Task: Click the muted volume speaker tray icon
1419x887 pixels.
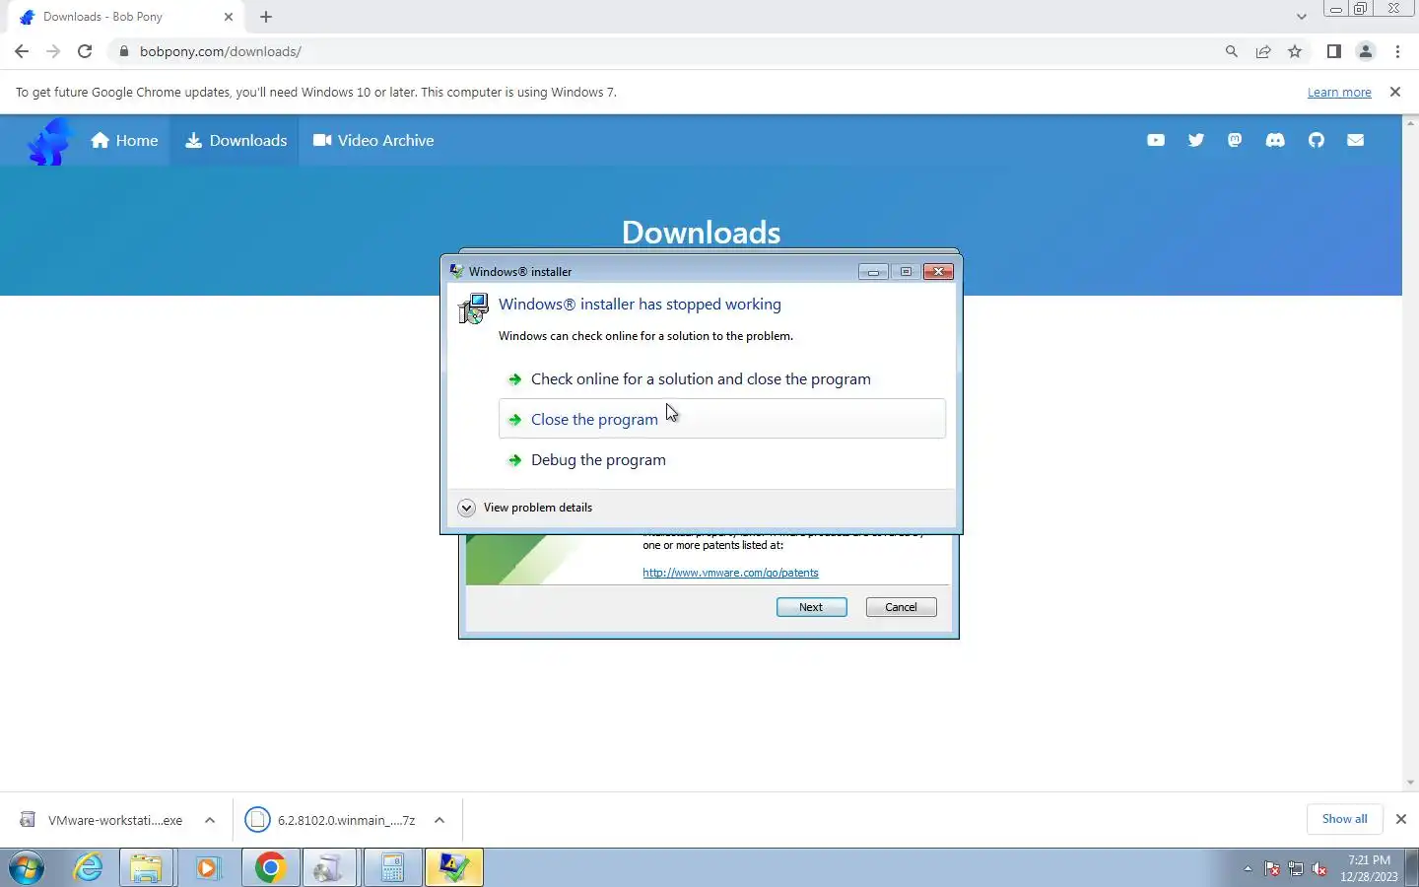Action: [1319, 869]
